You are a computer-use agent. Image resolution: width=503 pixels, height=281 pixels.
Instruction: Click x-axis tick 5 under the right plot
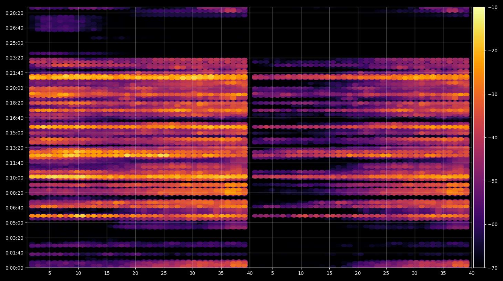(273, 273)
